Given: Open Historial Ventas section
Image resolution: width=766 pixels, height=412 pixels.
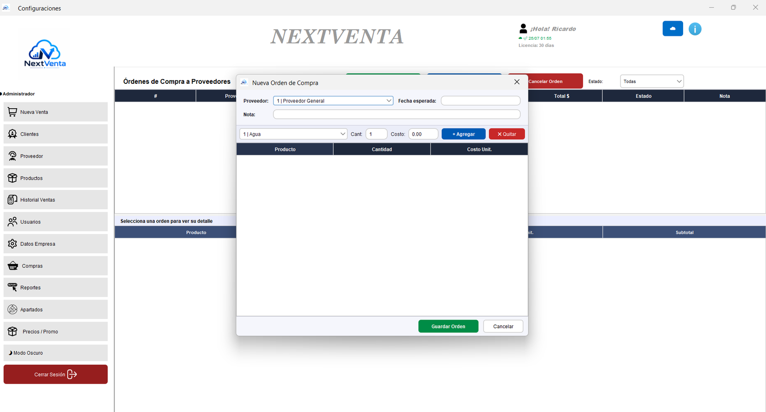Looking at the screenshot, I should tap(56, 200).
